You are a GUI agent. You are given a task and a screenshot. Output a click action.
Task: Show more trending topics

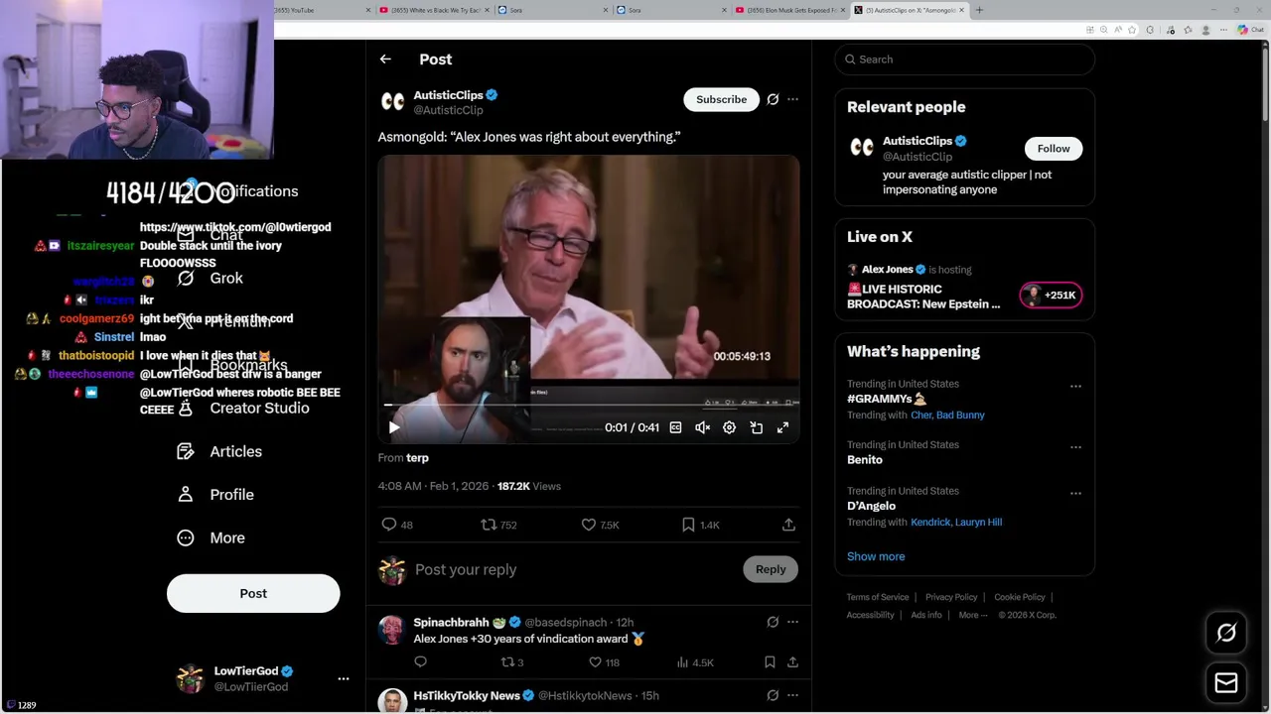(x=876, y=556)
